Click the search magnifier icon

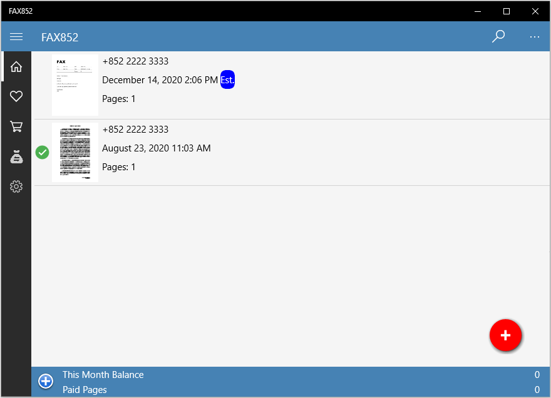click(x=498, y=36)
